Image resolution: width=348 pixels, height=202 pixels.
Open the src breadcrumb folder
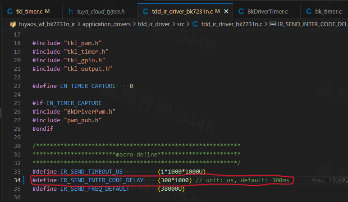[180, 23]
